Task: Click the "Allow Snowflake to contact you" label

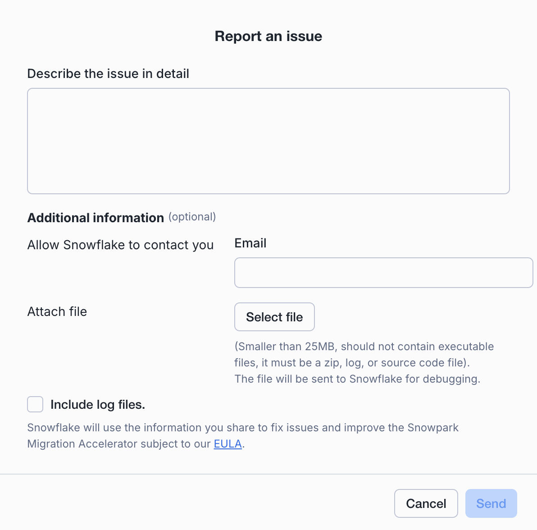Action: coord(120,245)
